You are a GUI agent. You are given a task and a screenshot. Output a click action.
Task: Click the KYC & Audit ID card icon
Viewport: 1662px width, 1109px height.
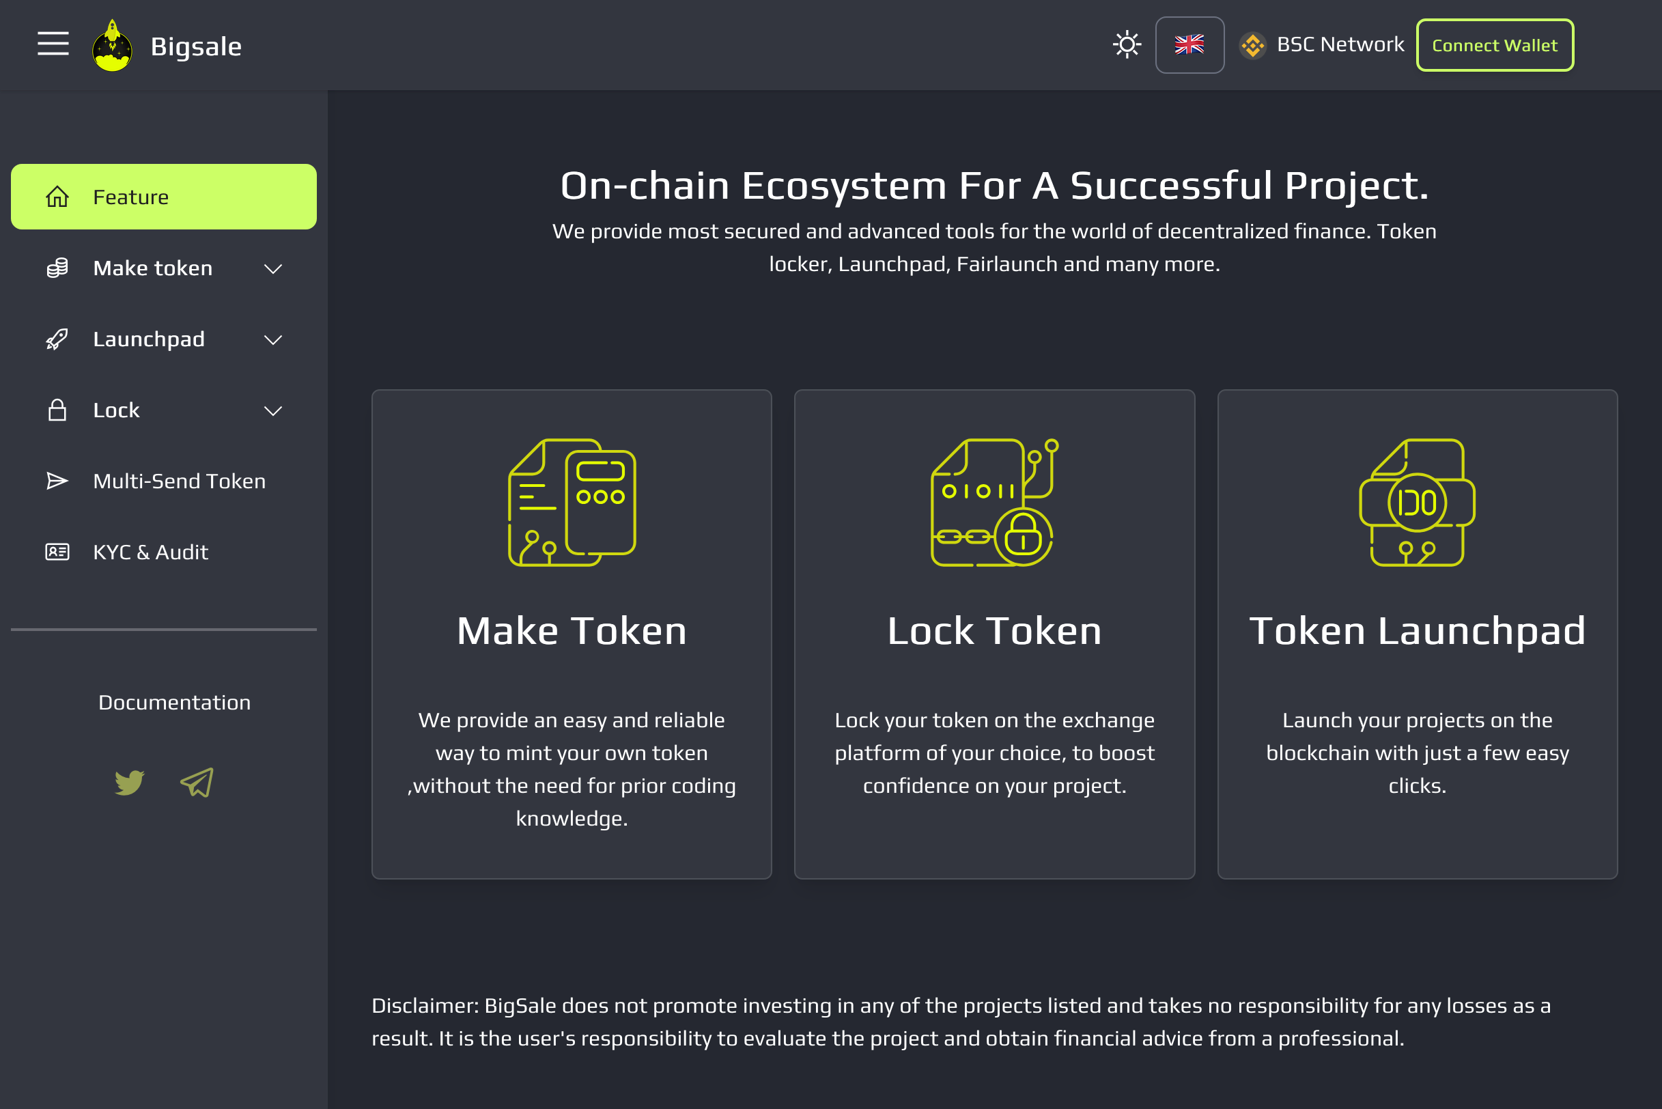(x=57, y=552)
